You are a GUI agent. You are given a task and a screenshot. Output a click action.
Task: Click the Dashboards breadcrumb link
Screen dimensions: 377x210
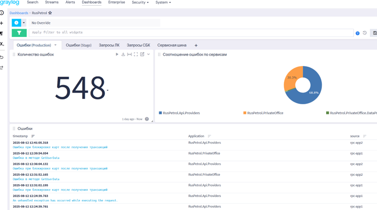coord(19,13)
